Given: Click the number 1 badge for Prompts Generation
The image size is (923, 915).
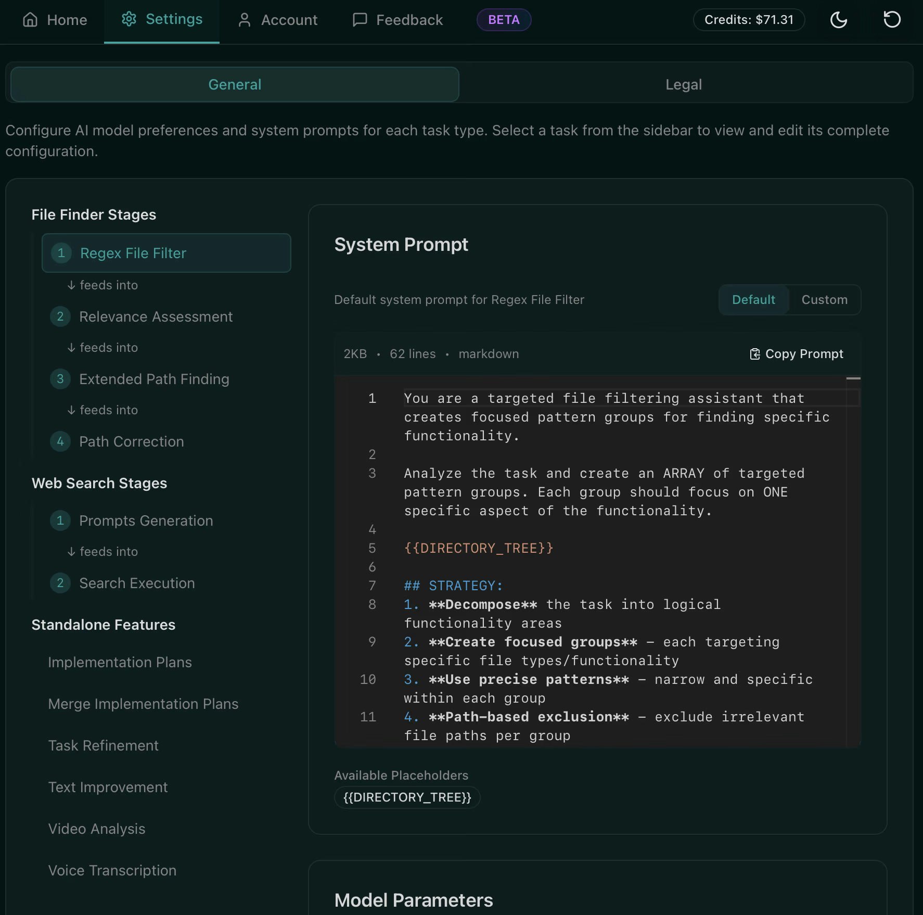Looking at the screenshot, I should point(60,520).
